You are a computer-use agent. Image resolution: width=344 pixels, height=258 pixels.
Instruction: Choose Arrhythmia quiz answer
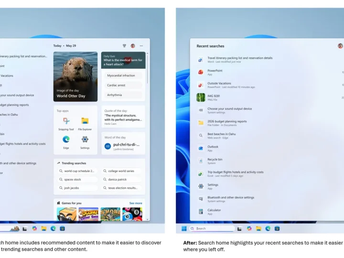tap(123, 95)
